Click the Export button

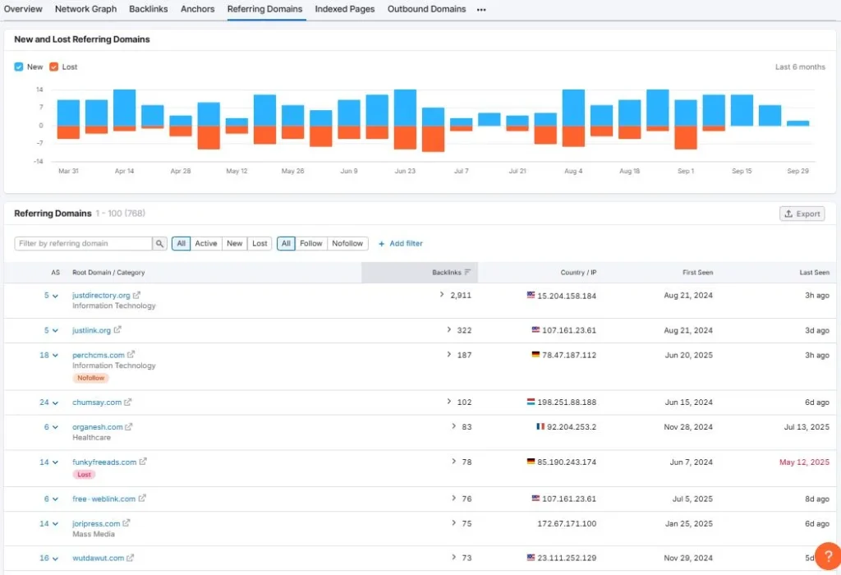click(x=802, y=214)
